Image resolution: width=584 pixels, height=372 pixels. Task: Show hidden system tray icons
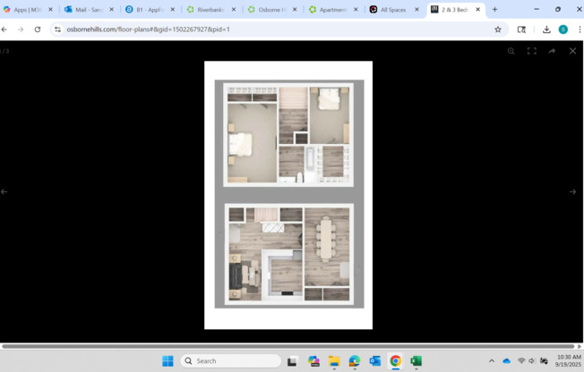point(492,361)
